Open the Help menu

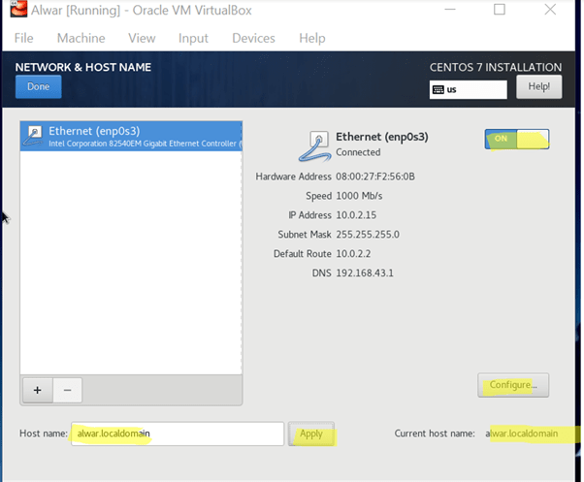(311, 38)
